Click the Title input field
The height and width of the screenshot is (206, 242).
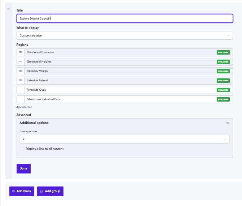click(x=124, y=18)
